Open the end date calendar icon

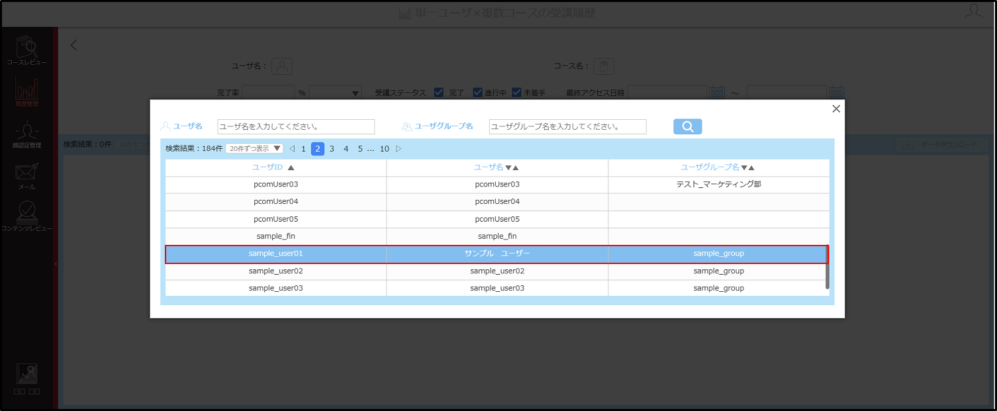[836, 93]
